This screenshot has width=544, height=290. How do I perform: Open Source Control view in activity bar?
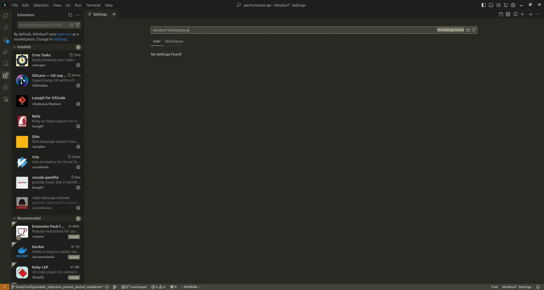pos(6,40)
